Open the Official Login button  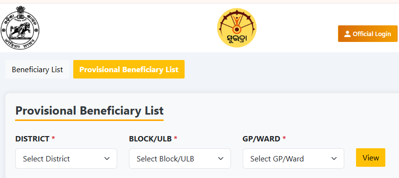pos(368,34)
